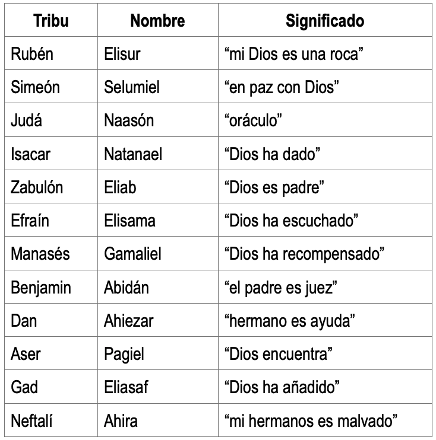Select the Elisama name cell
This screenshot has height=440, width=436.
[x=157, y=220]
